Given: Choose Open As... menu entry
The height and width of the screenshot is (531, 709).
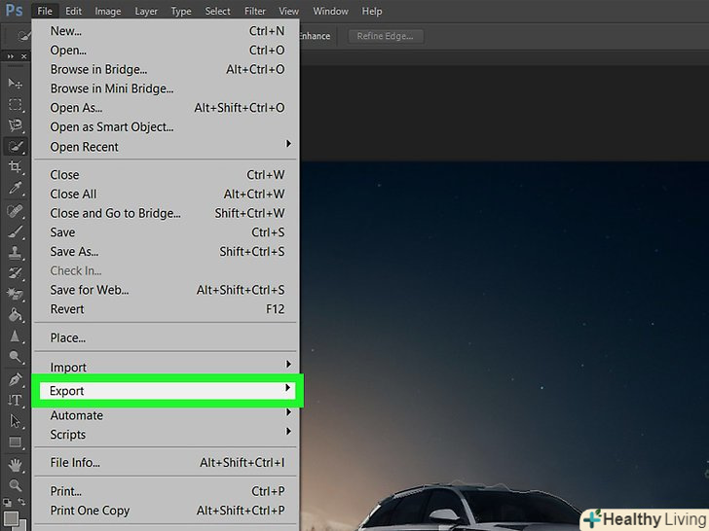Looking at the screenshot, I should (x=166, y=108).
